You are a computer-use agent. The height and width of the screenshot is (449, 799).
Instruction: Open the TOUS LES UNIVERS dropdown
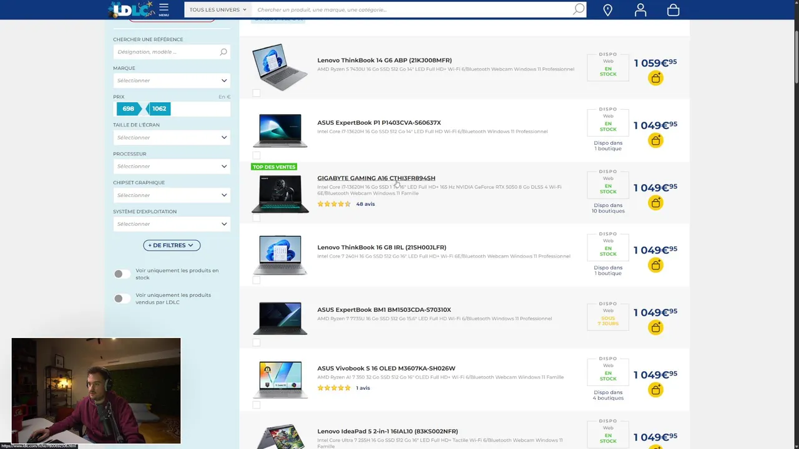click(218, 9)
